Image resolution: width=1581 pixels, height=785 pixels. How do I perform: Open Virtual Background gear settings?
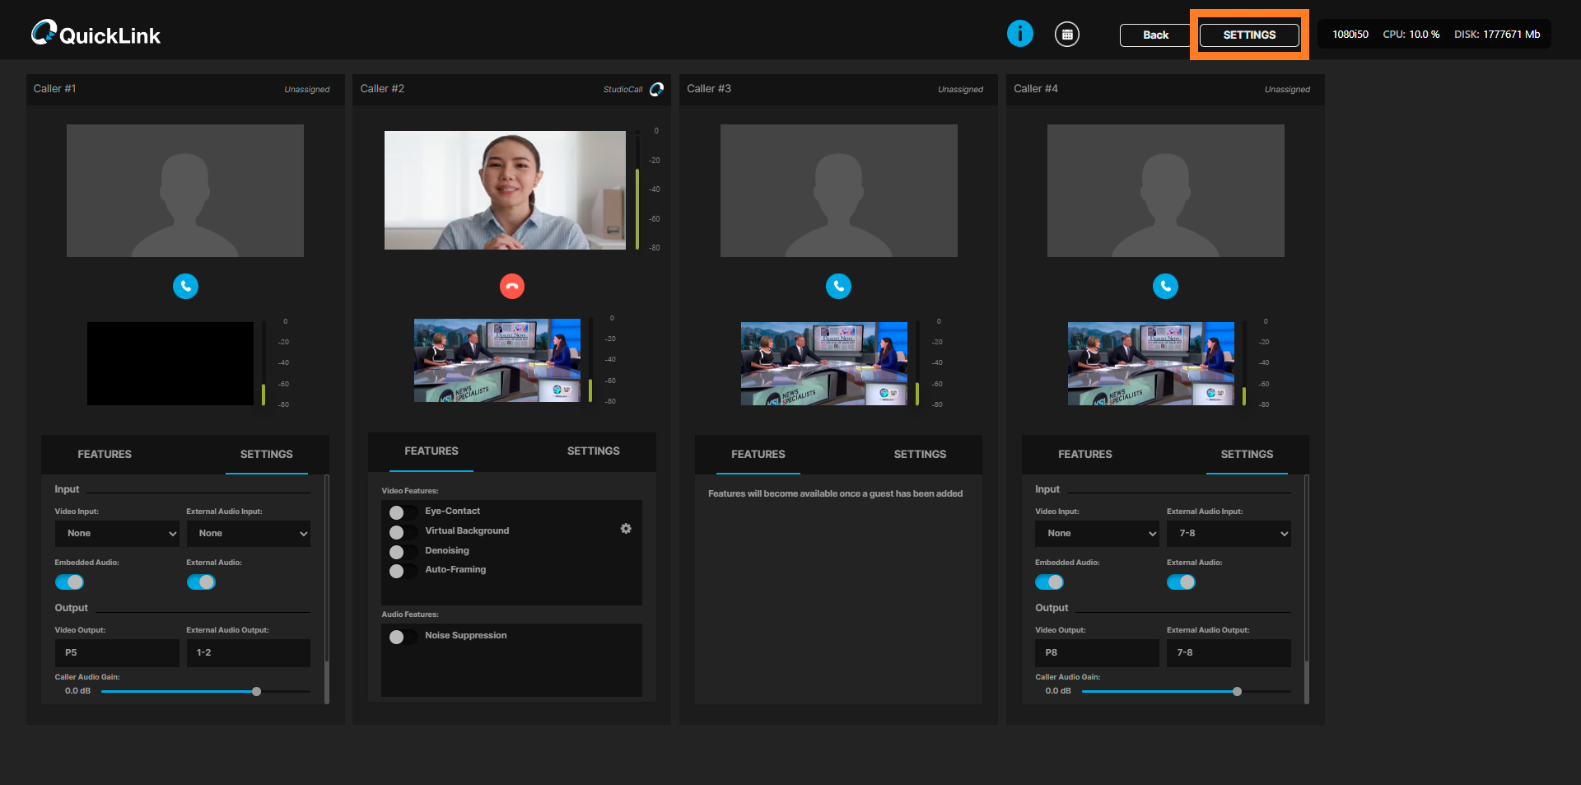pyautogui.click(x=626, y=529)
